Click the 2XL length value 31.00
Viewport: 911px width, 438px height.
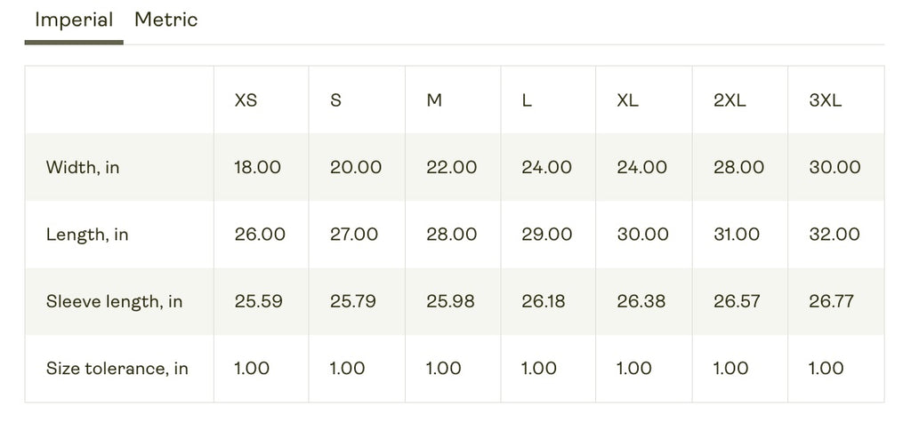pos(737,235)
